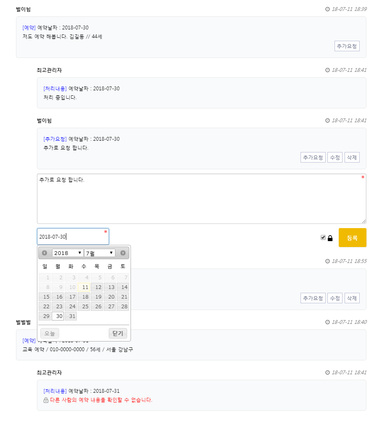Click 추가요청 in the first 벌이님 reservation post
The height and width of the screenshot is (423, 379).
coord(347,46)
